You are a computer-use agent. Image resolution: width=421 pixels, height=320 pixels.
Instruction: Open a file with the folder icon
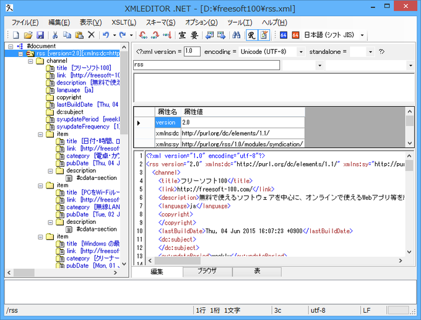click(x=28, y=35)
